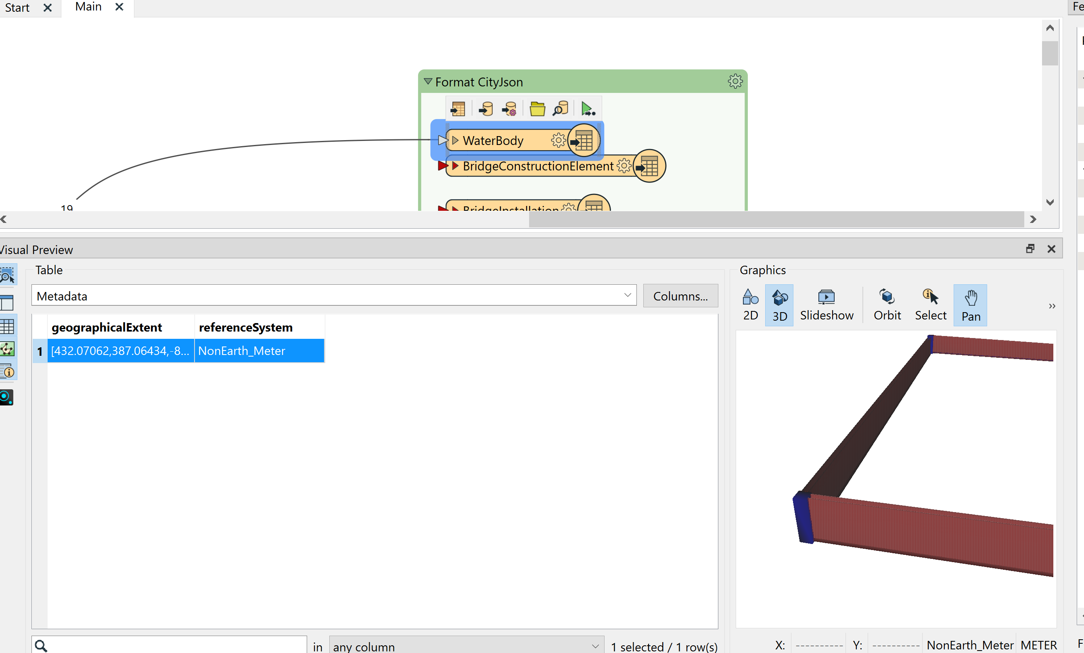1084x653 pixels.
Task: Click the writer database arrow icon
Action: 486,109
